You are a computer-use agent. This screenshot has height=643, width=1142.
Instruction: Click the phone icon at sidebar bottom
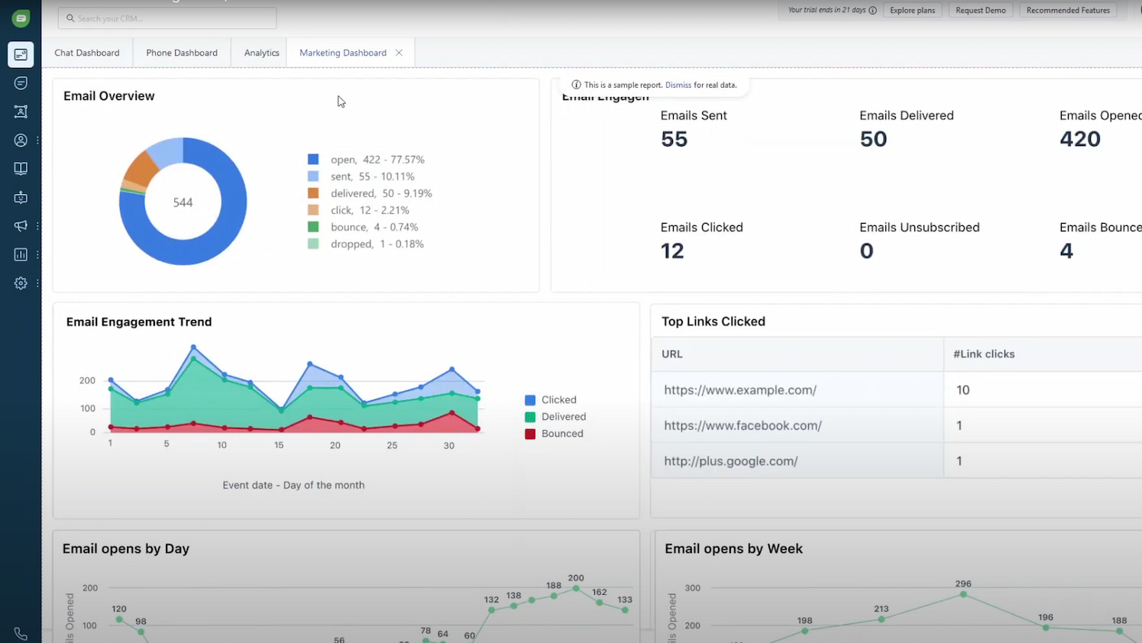coord(21,633)
